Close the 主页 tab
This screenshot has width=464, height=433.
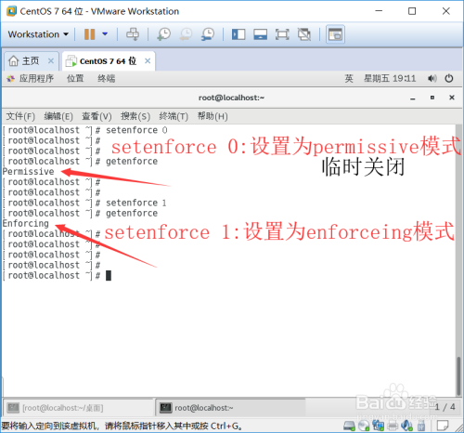(x=51, y=61)
